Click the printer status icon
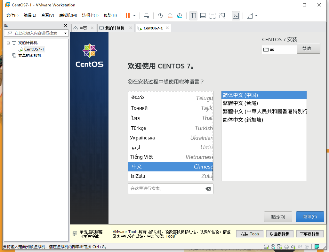329x252 pixels. click(286, 247)
